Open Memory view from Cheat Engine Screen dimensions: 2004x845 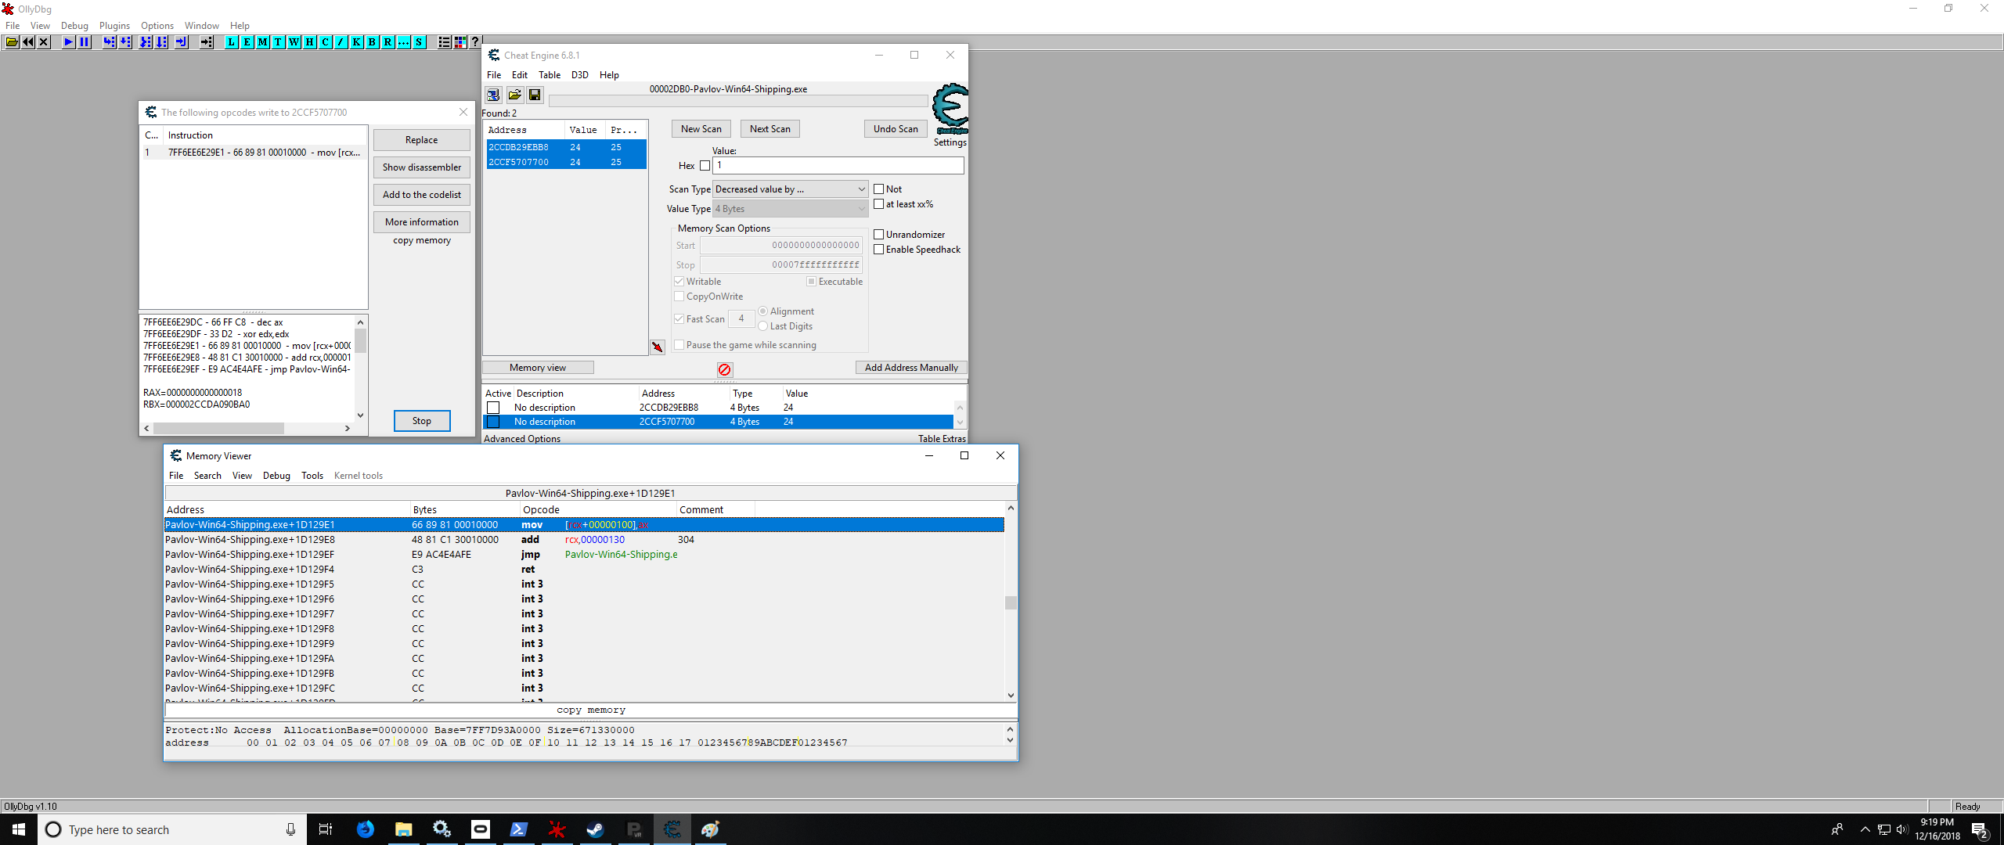point(538,368)
